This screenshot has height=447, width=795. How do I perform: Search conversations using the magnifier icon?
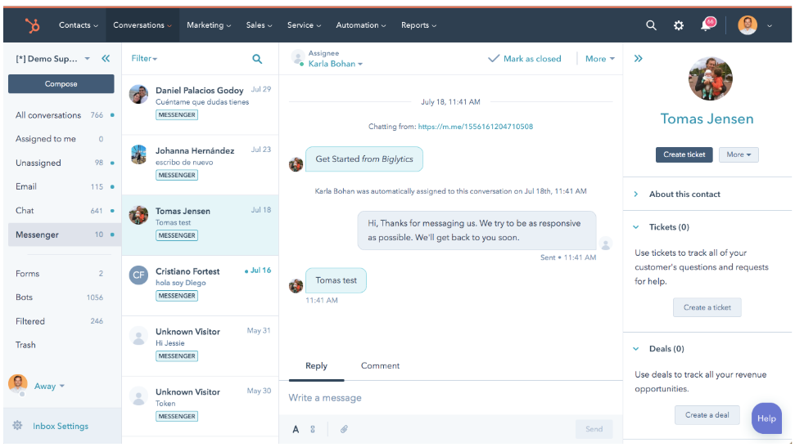(257, 59)
